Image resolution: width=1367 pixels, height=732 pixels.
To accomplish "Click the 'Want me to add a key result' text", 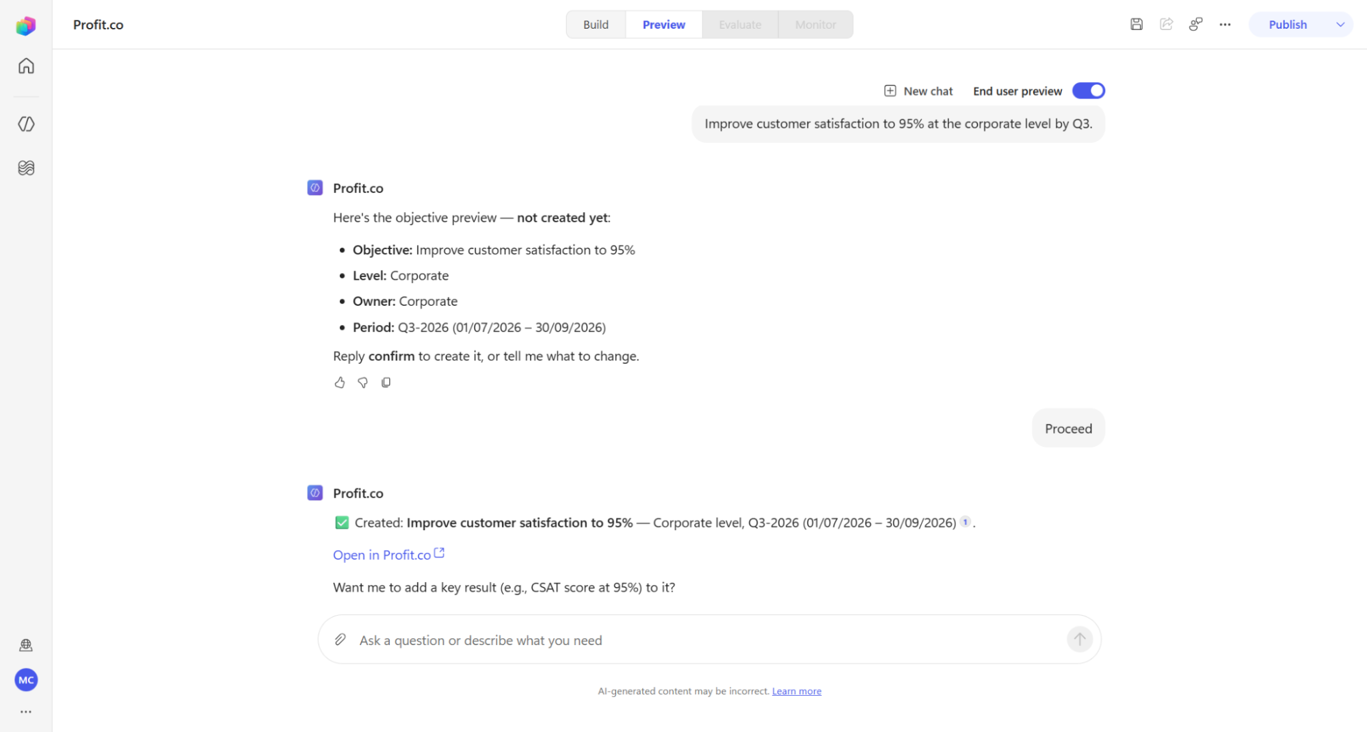I will 504,587.
